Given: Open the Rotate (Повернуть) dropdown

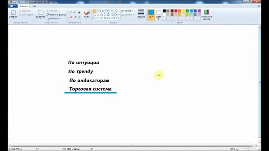Looking at the screenshot, I should point(54,18).
